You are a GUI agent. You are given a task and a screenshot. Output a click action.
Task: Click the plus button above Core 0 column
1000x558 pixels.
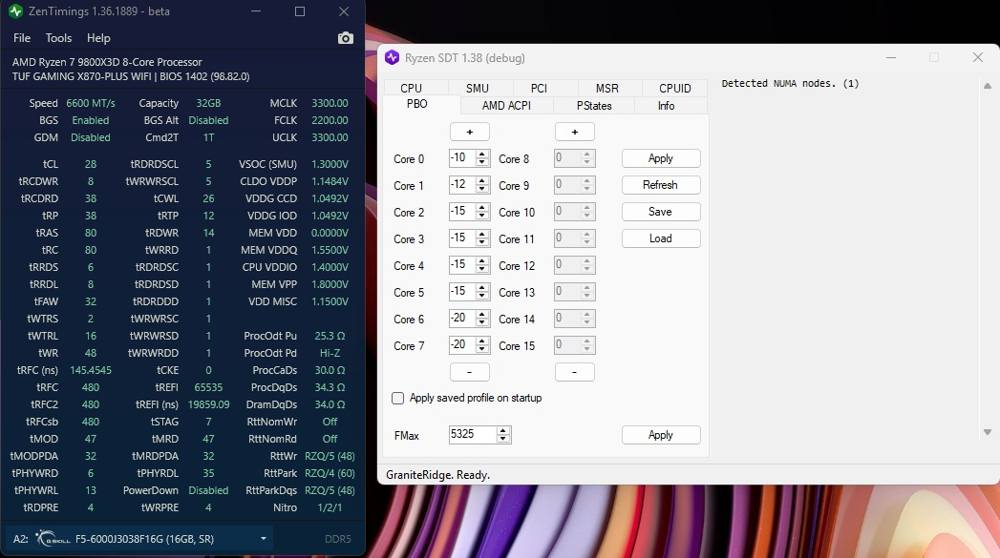(469, 132)
